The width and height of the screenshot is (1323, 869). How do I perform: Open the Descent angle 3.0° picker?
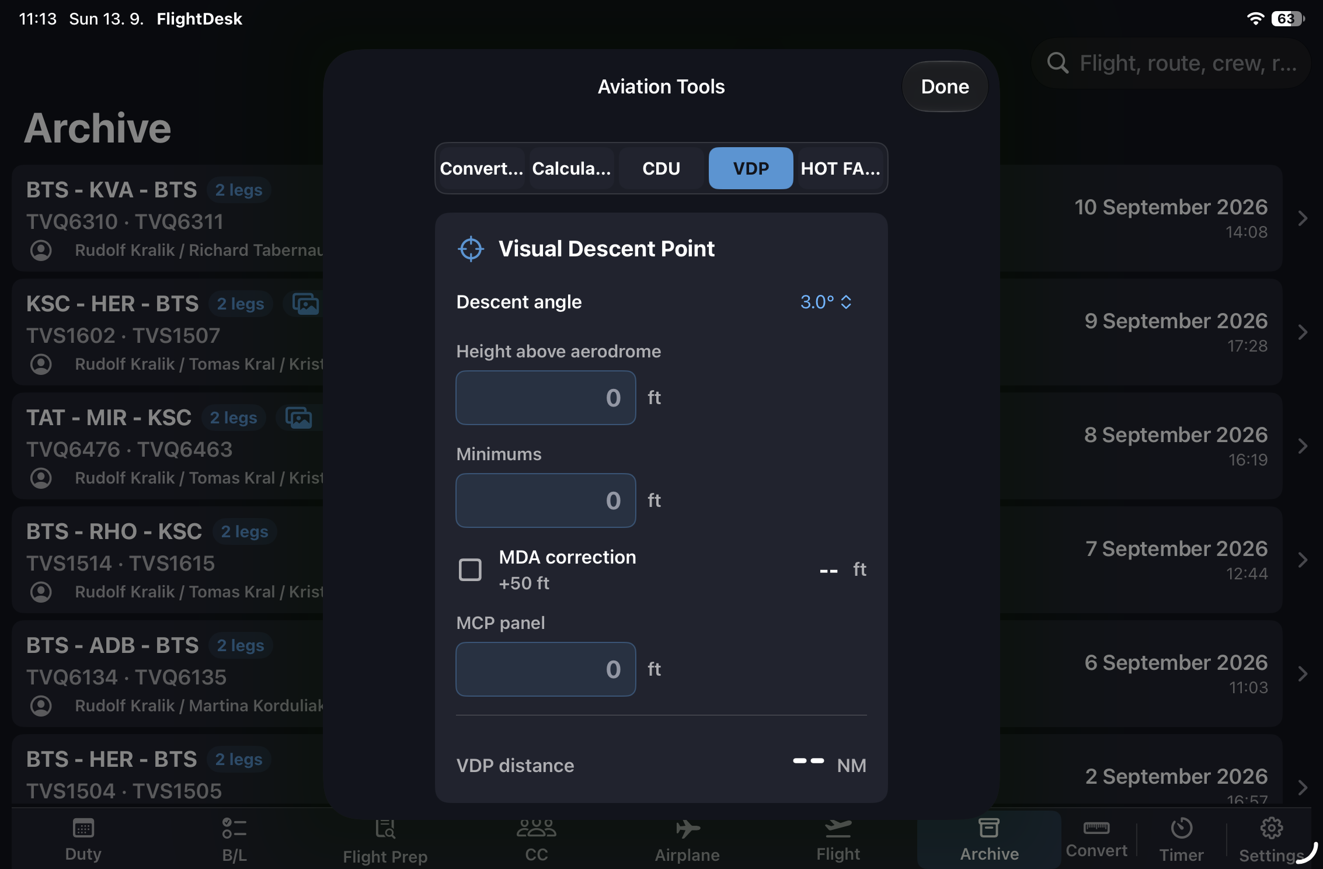[x=826, y=302]
